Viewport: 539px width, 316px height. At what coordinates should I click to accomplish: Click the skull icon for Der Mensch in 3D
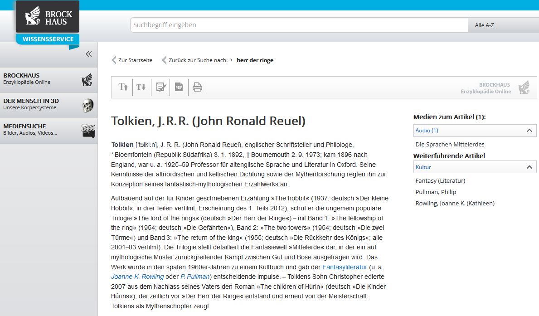click(87, 106)
